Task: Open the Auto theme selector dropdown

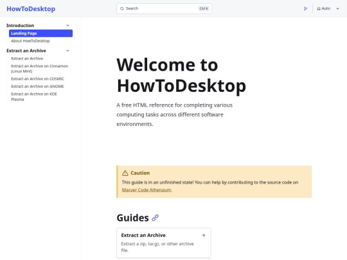Action: [x=328, y=8]
